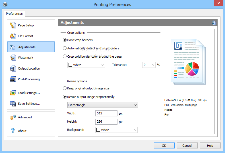The width and height of the screenshot is (225, 153).
Task: Click the Cancel button
Action: click(187, 146)
